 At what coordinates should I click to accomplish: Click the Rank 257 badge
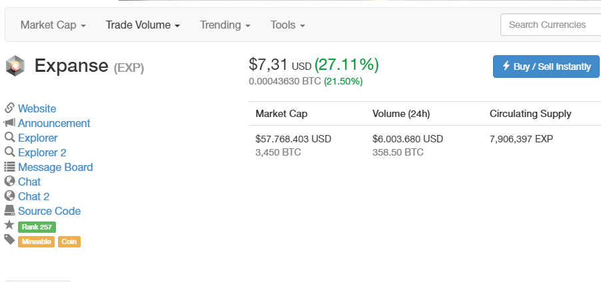(37, 227)
